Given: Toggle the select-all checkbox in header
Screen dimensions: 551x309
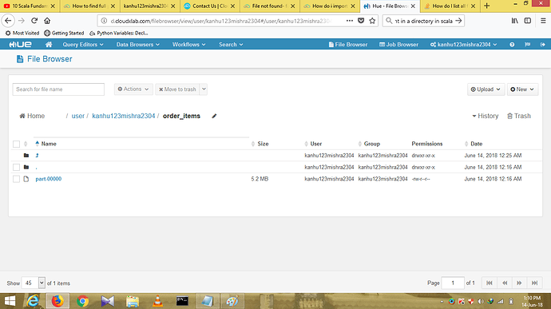Looking at the screenshot, I should click(x=16, y=144).
